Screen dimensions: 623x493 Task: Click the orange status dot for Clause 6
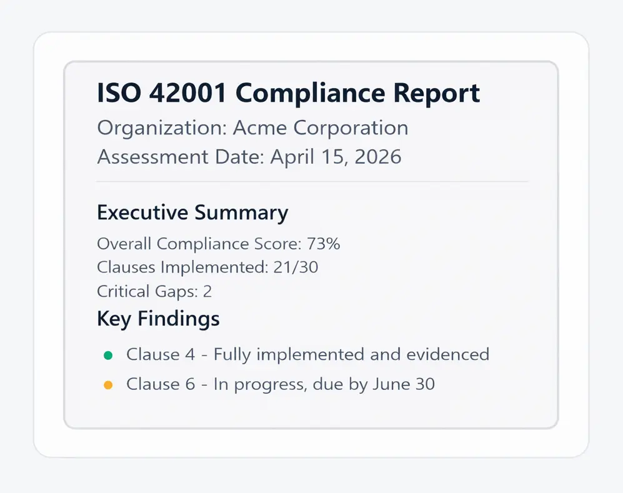(107, 385)
